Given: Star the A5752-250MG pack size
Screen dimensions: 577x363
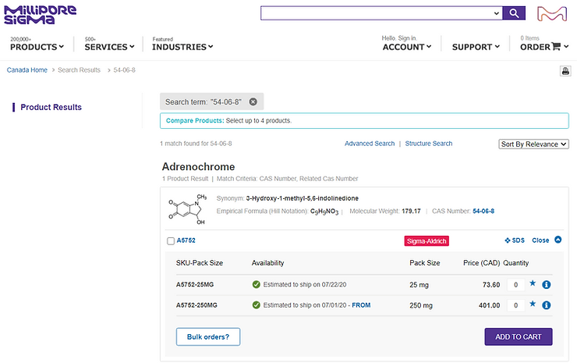Looking at the screenshot, I should (x=533, y=305).
